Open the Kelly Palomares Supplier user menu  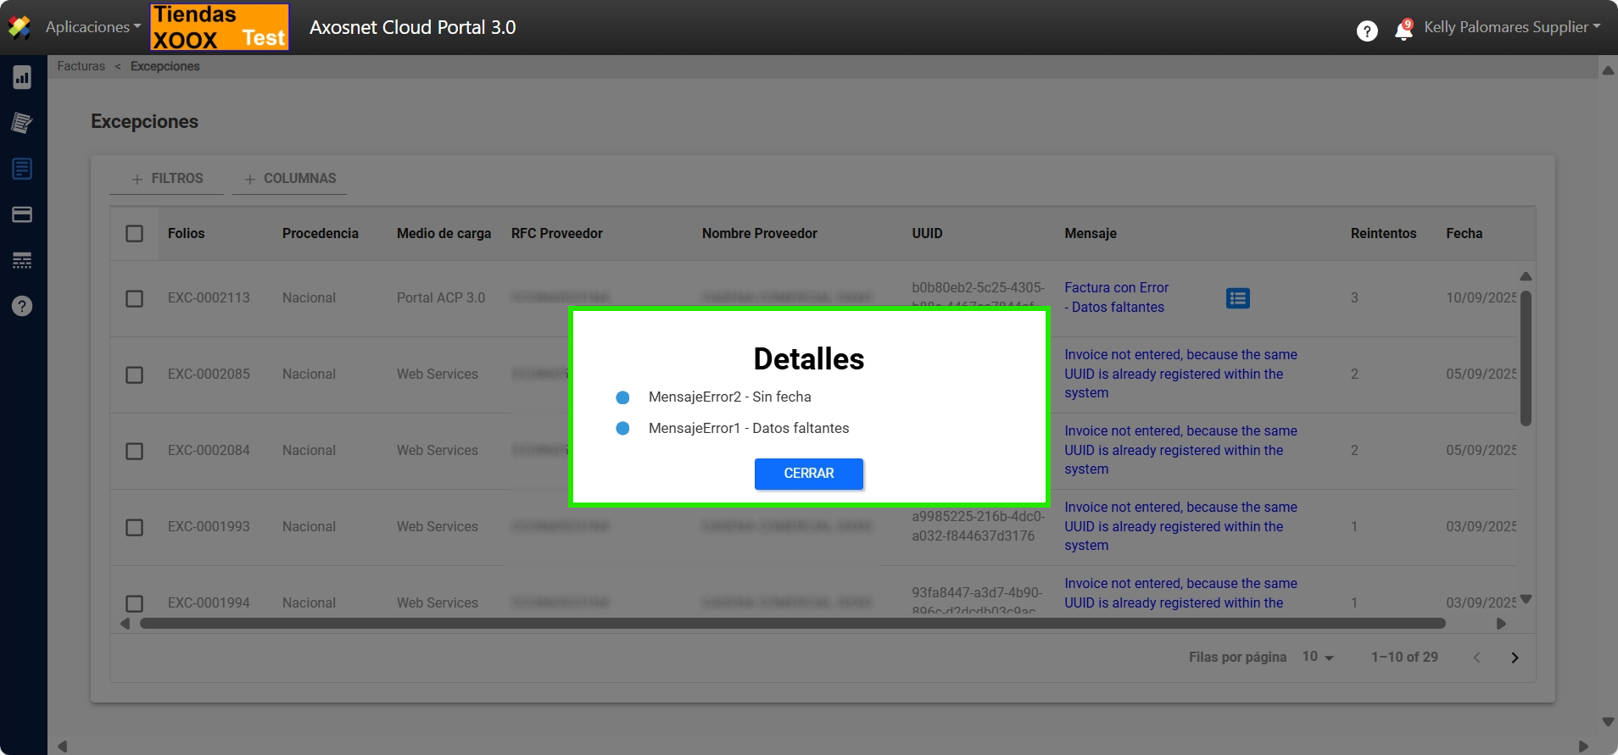click(1511, 27)
